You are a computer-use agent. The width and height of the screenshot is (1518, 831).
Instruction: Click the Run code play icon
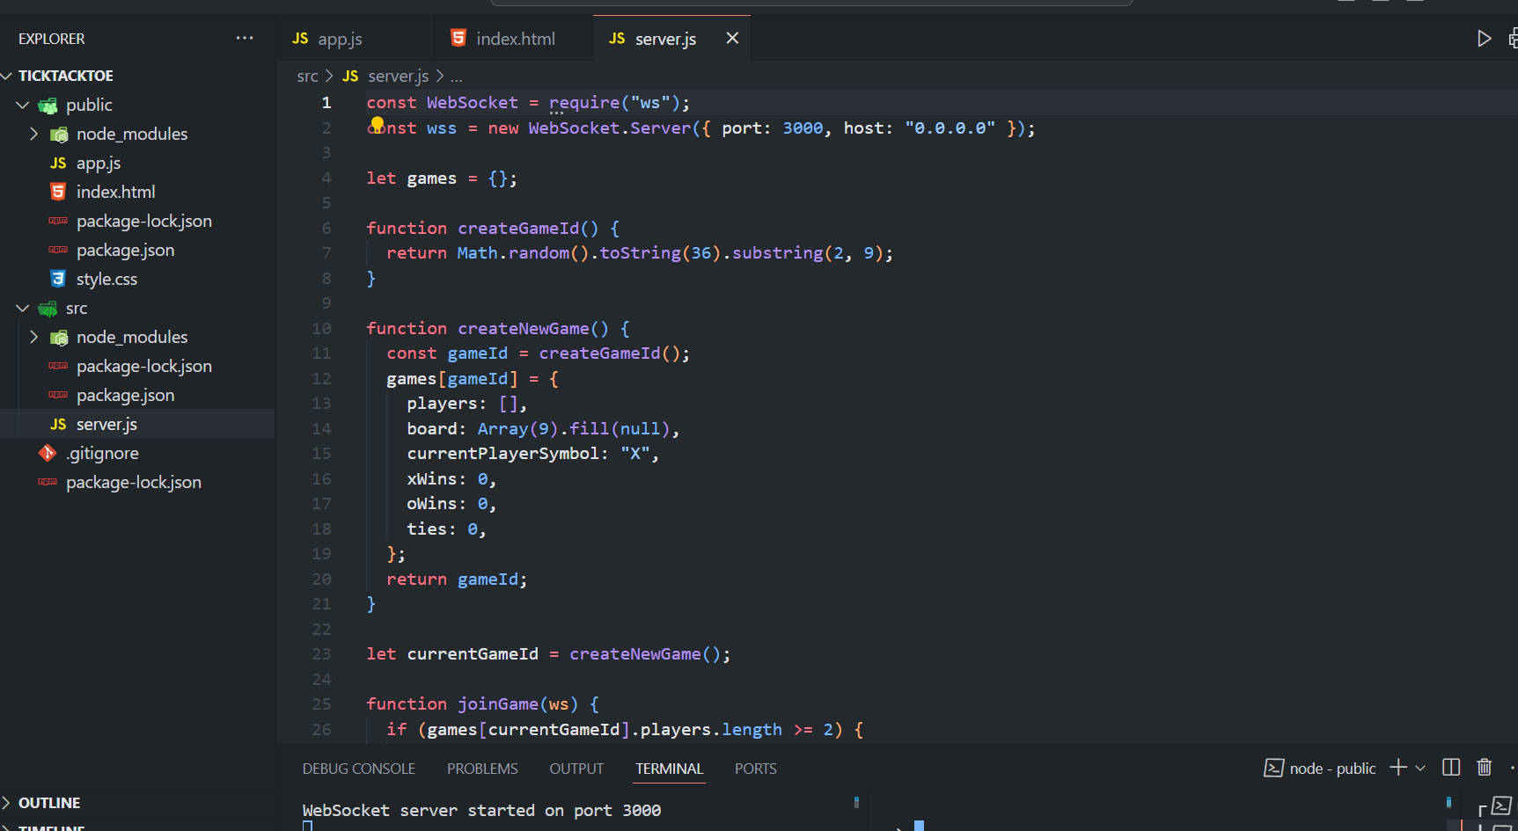click(1484, 39)
